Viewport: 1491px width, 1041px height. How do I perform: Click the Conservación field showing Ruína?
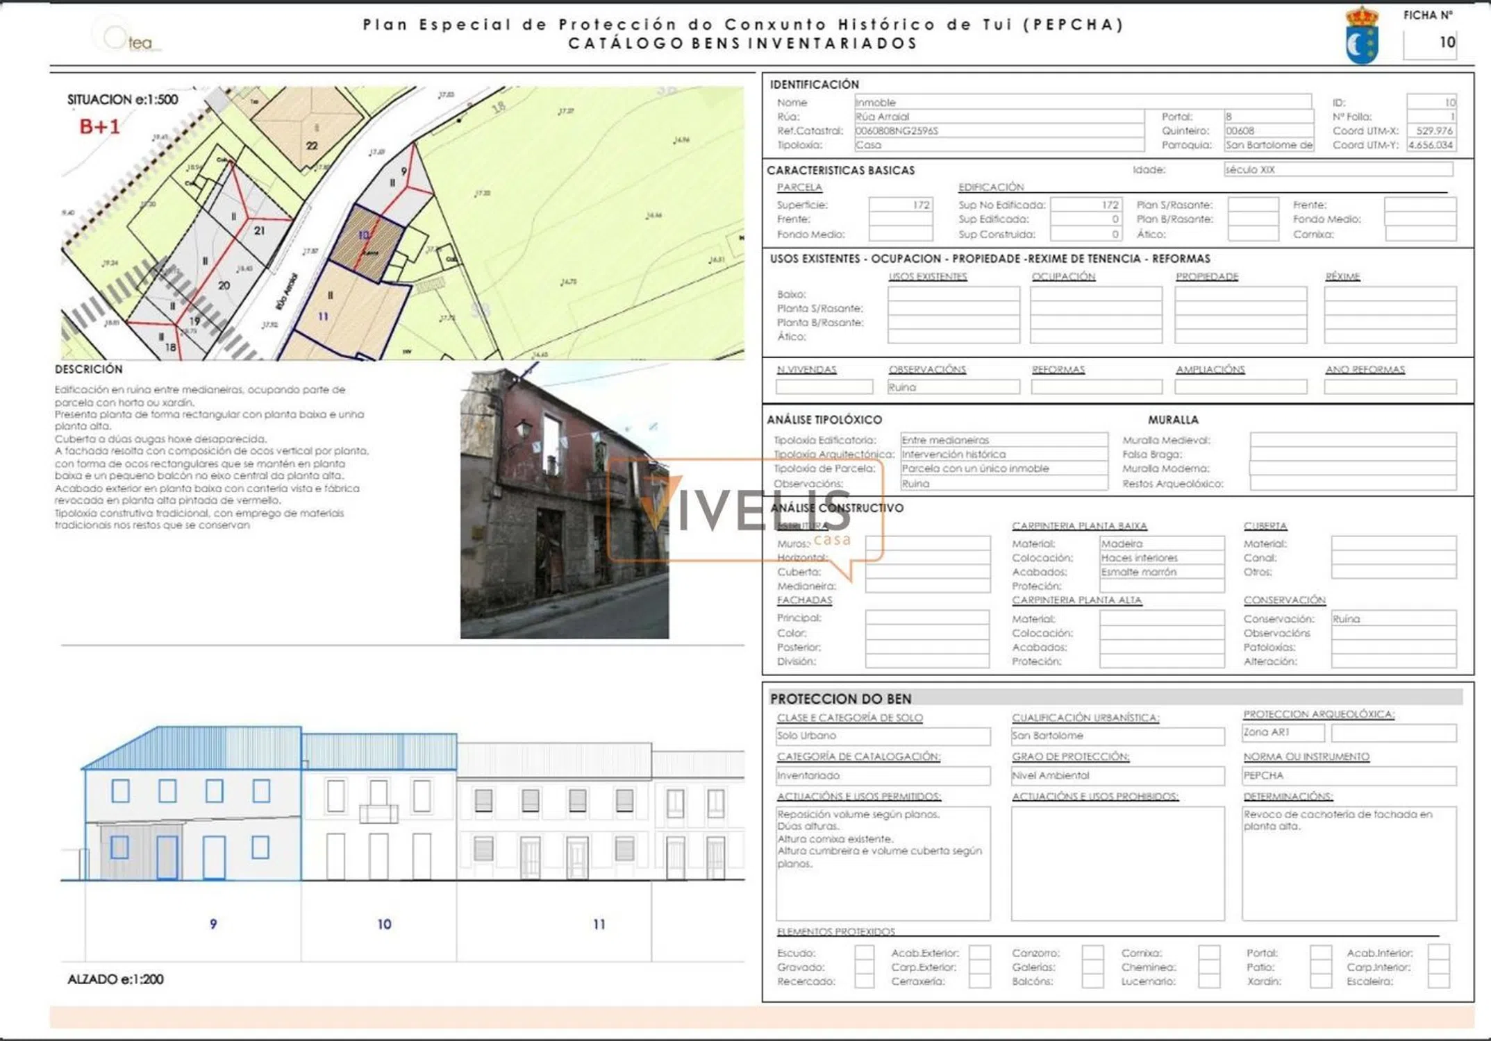(1393, 618)
